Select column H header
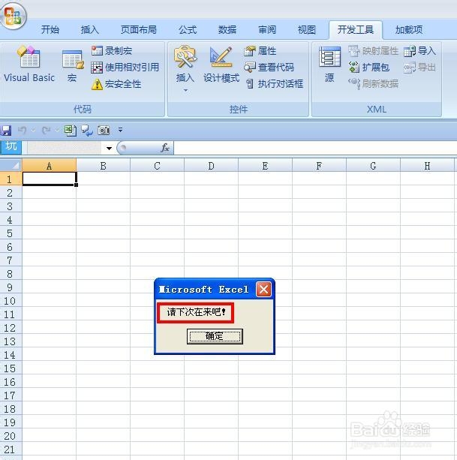 pos(427,166)
